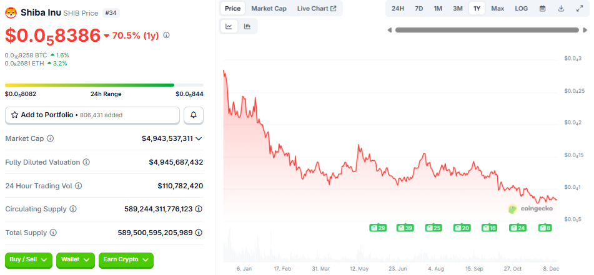Open Market Cap info icon

[x=50, y=138]
